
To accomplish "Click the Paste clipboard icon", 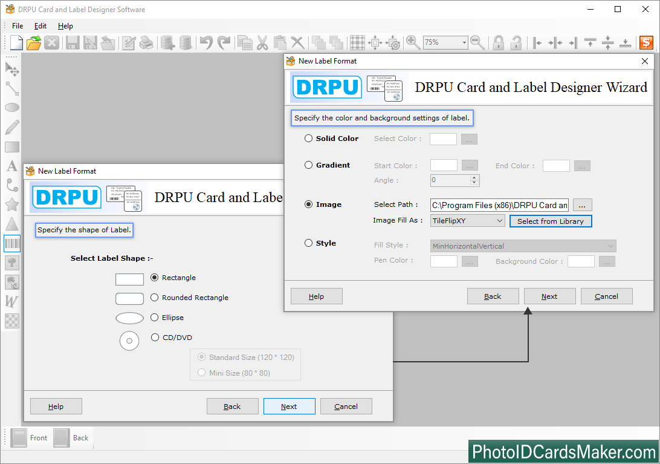I will click(280, 42).
